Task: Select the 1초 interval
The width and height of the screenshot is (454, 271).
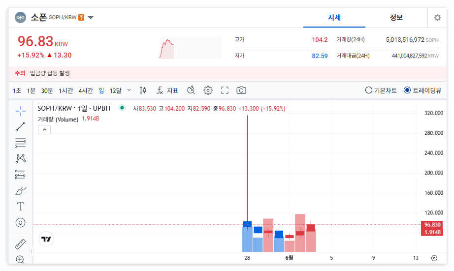Action: (x=17, y=91)
